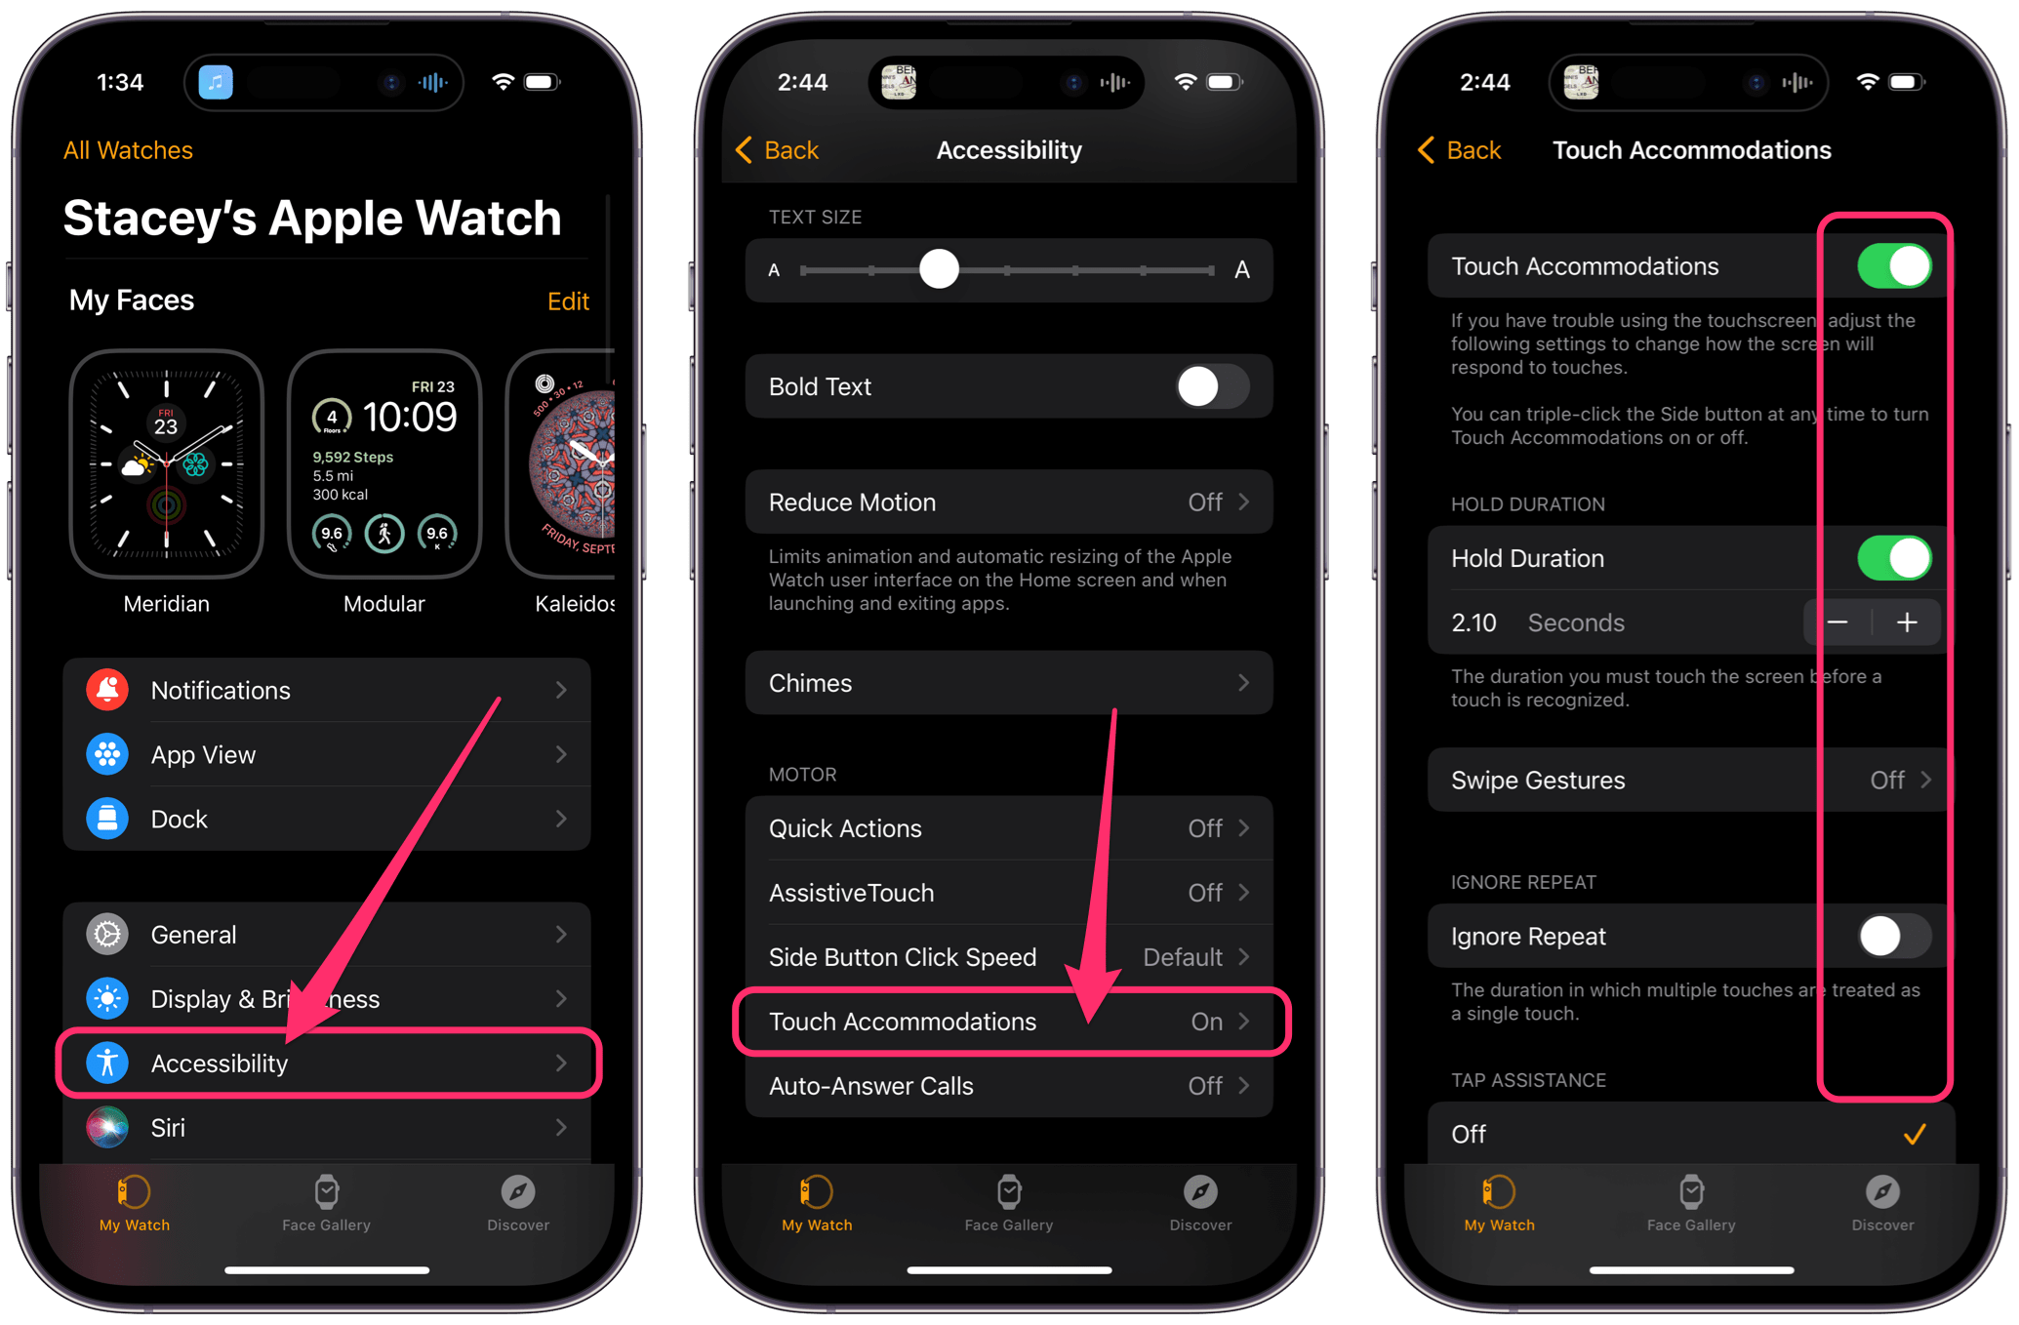2019x1325 pixels.
Task: Tap the App View icon
Action: tap(109, 752)
